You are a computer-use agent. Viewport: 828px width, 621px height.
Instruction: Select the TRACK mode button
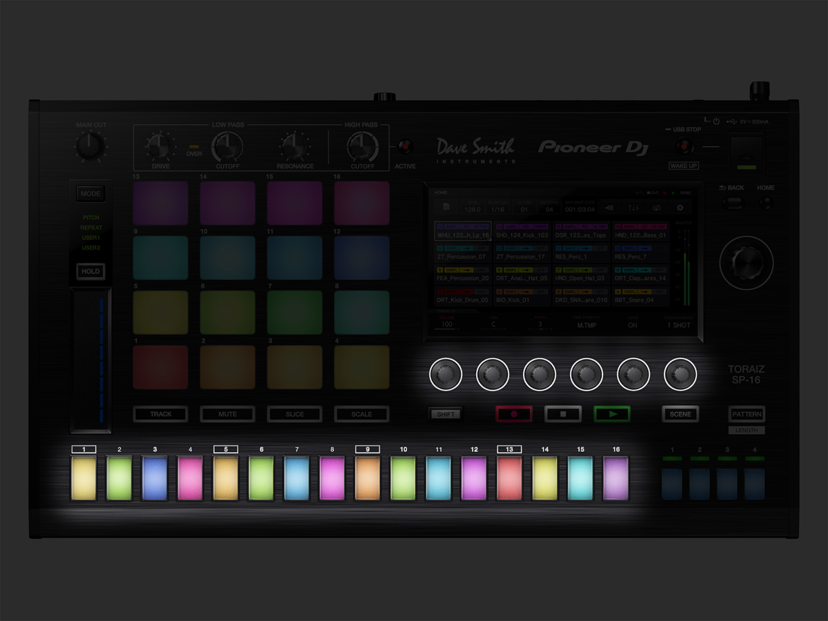[x=160, y=414]
